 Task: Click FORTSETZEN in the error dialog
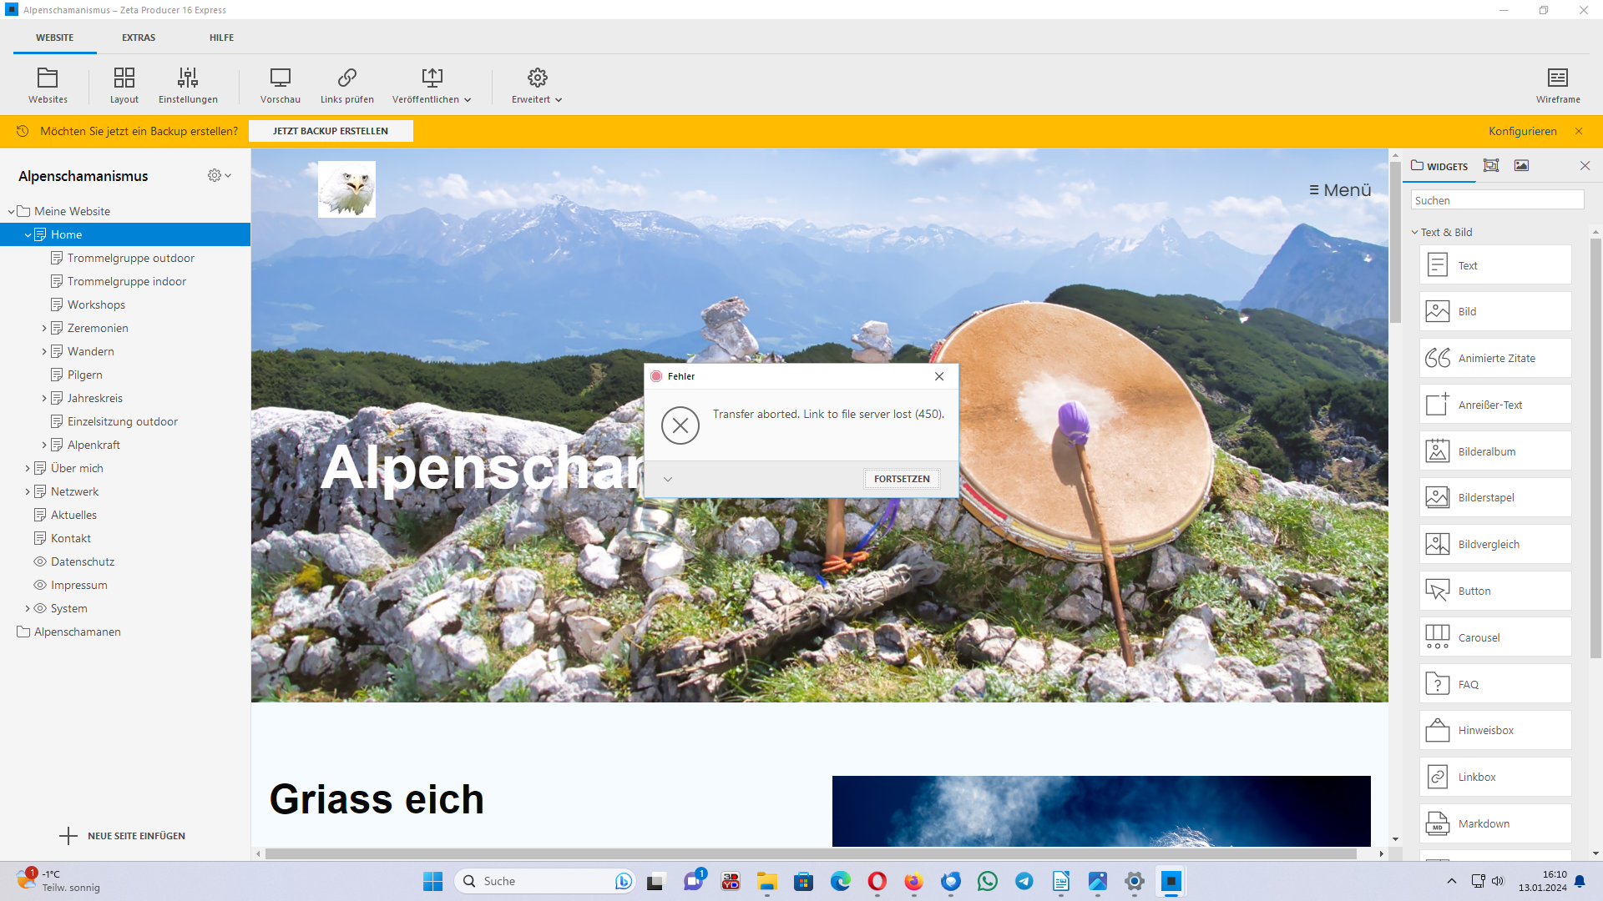point(902,479)
